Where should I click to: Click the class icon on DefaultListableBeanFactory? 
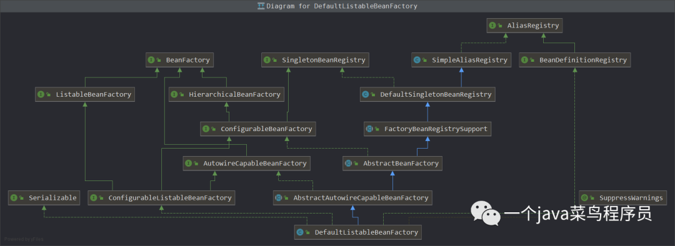click(299, 232)
